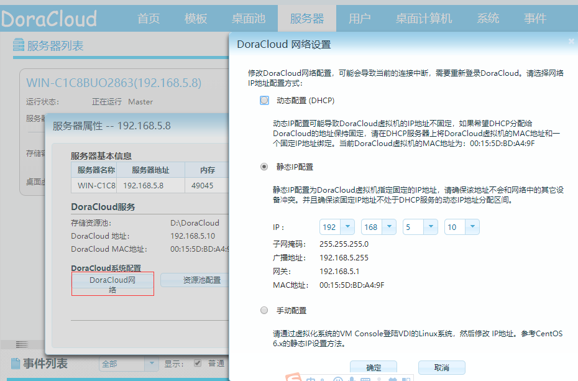Click the 事件列表 heading
578x381 pixels.
tap(45, 364)
